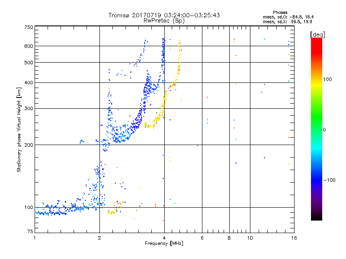Click the 'mean, sd,O: -84.8, 18.4' statistic

click(288, 17)
